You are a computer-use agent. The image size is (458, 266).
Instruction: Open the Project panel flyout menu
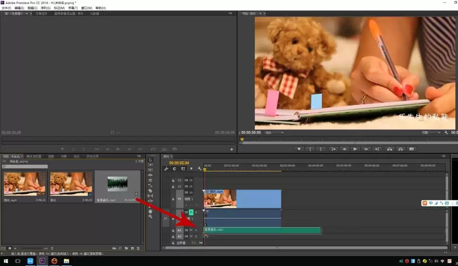tap(139, 156)
